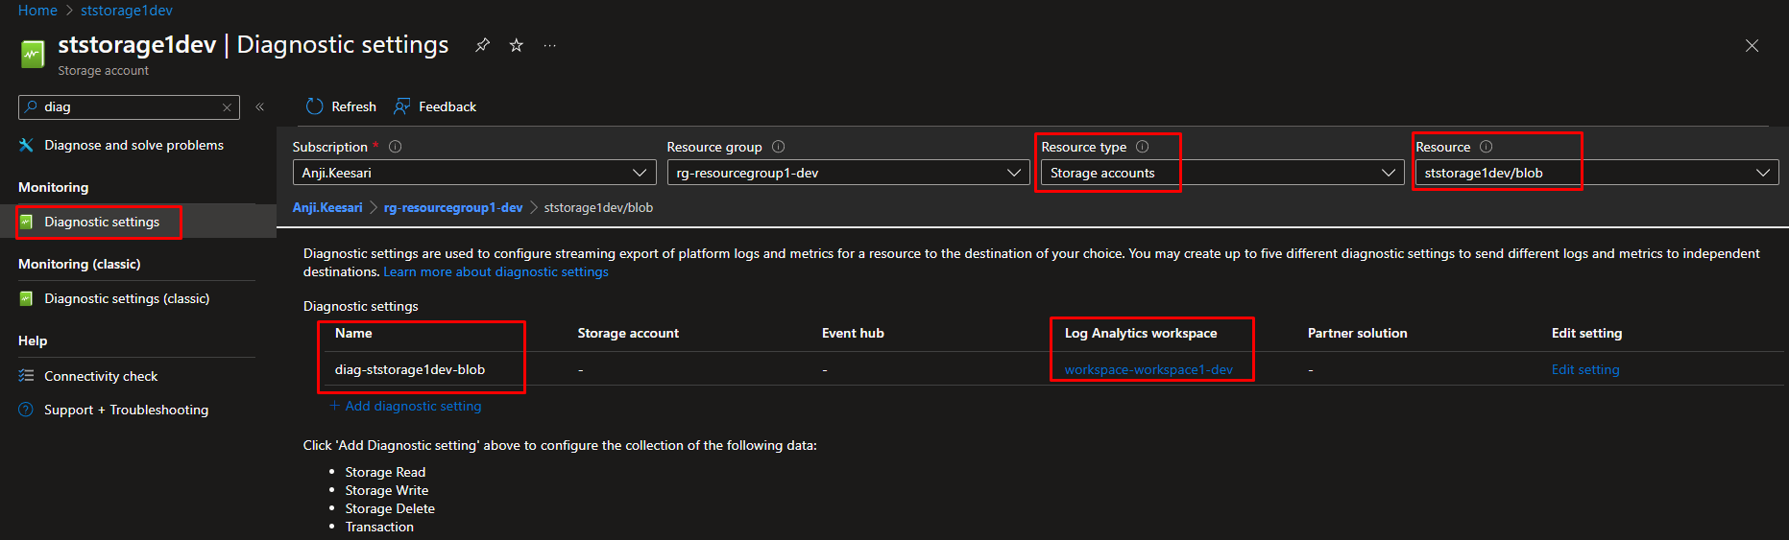Viewport: 1789px width, 540px height.
Task: Click the storage account resource icon
Action: click(x=33, y=54)
